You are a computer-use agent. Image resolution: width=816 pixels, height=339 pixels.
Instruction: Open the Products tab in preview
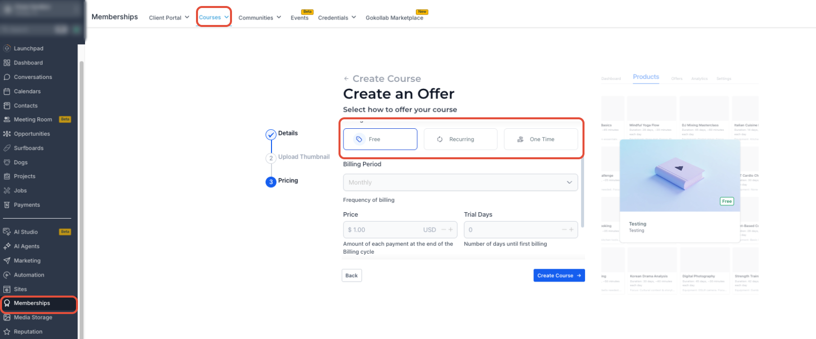[646, 77]
